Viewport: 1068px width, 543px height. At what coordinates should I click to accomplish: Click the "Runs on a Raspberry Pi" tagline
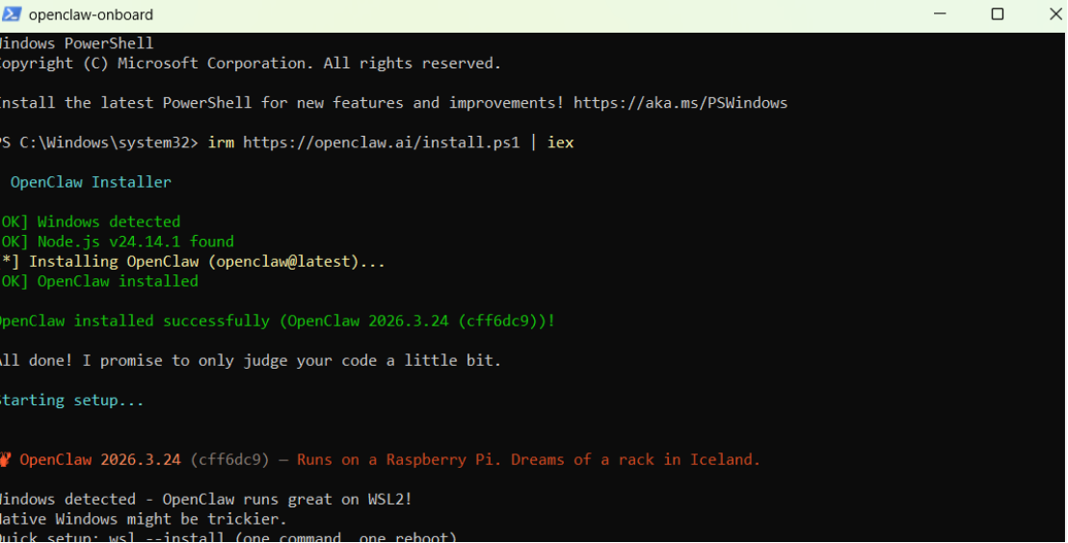[x=528, y=459]
